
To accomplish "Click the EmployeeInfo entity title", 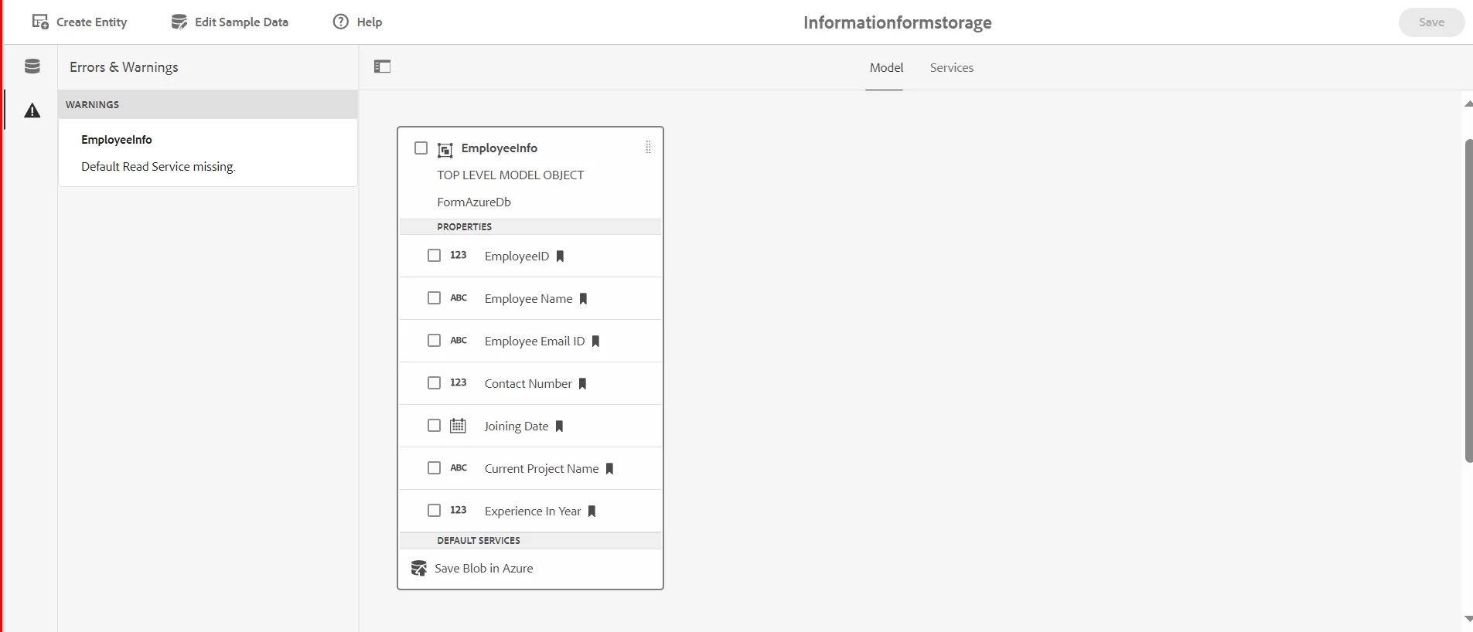I will click(x=500, y=148).
